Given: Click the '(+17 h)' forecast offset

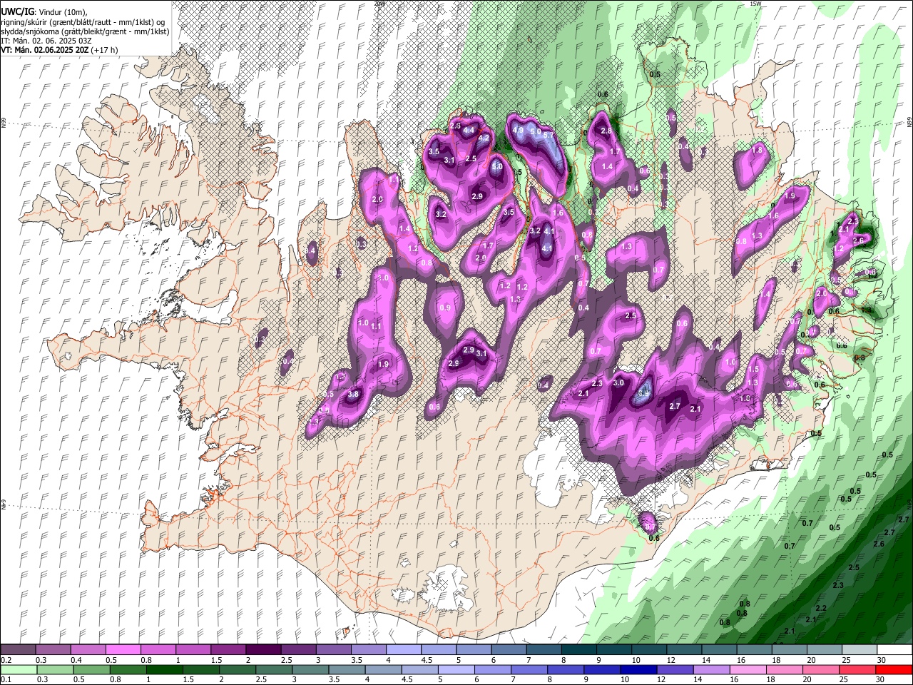Looking at the screenshot, I should 105,50.
